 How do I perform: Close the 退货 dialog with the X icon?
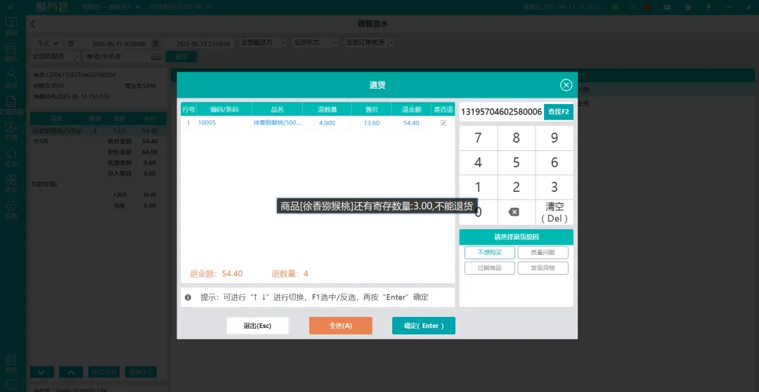[566, 85]
